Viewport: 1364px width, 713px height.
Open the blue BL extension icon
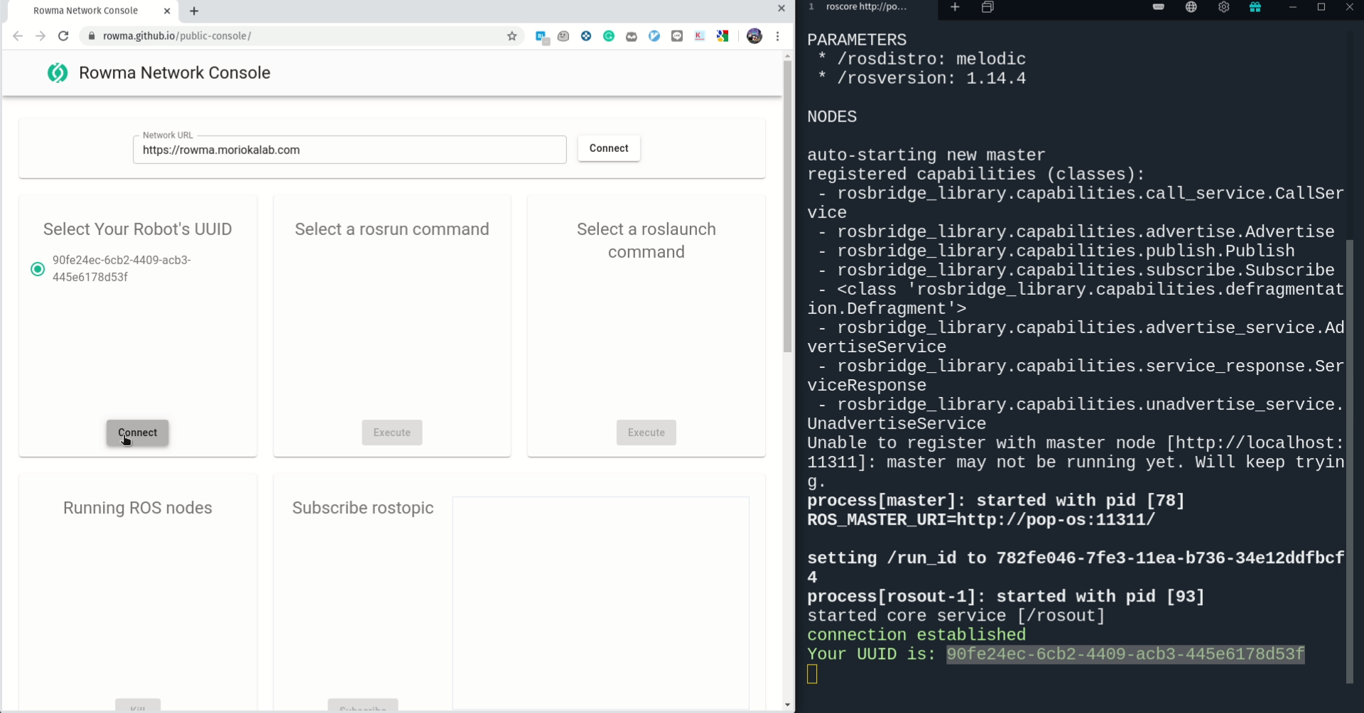(542, 37)
